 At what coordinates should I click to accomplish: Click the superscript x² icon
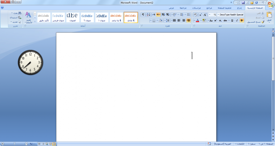[216, 20]
